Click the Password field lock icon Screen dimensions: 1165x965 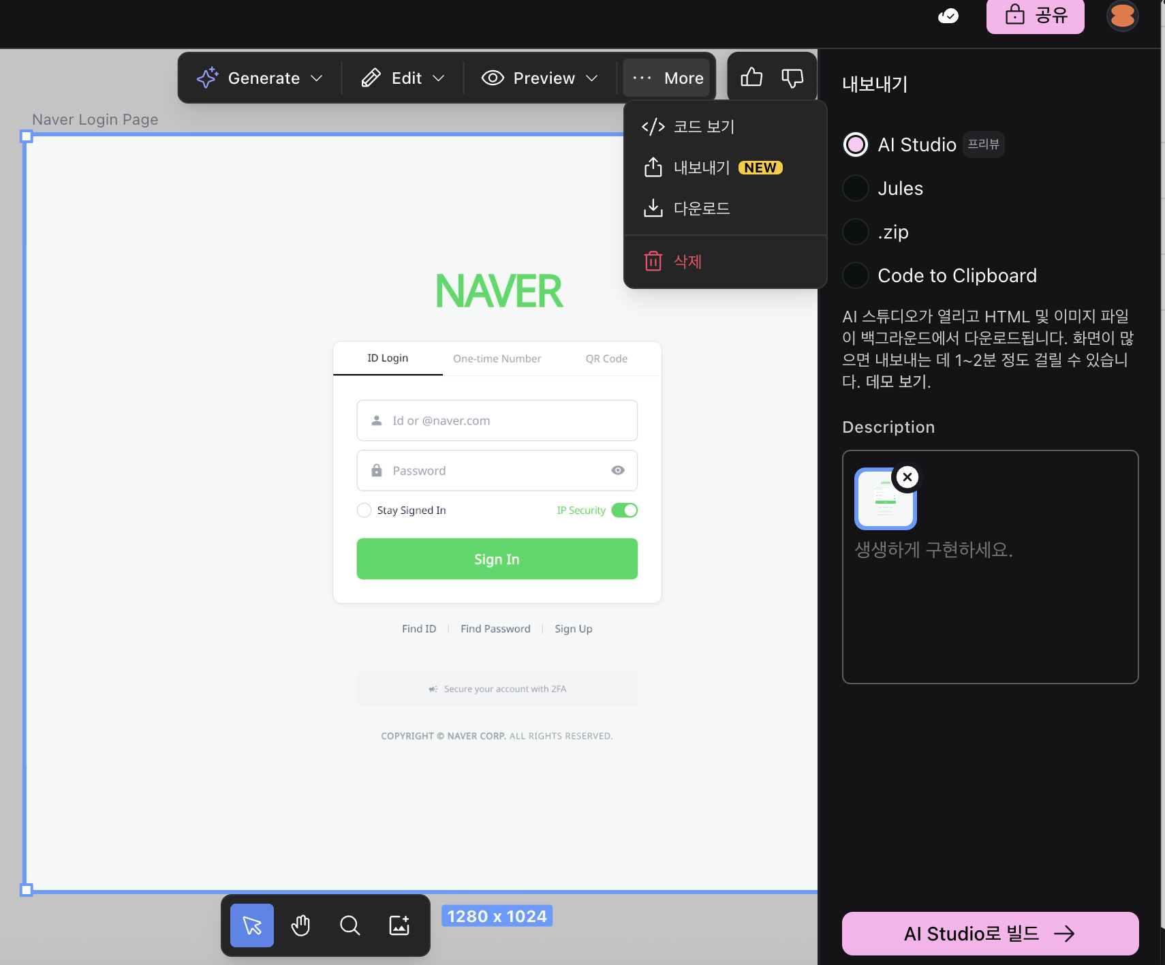pyautogui.click(x=377, y=470)
